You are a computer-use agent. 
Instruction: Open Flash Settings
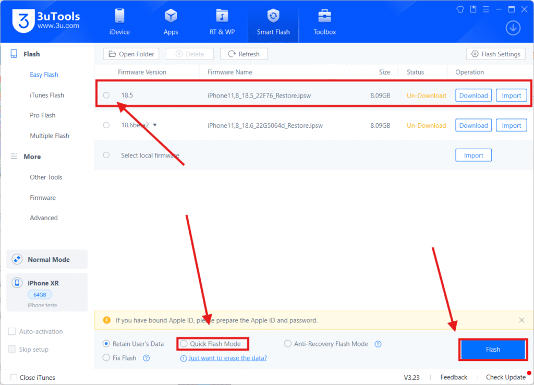click(496, 54)
